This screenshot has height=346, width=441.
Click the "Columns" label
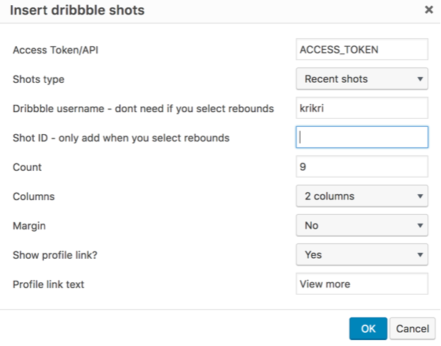34,196
